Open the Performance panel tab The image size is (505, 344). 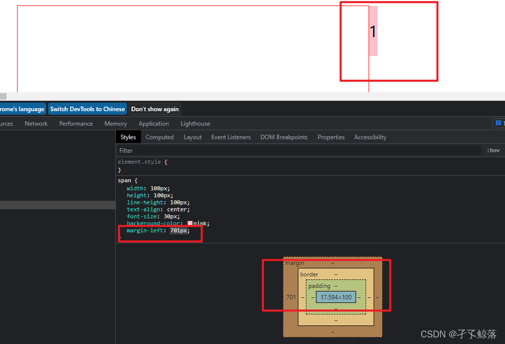click(76, 124)
